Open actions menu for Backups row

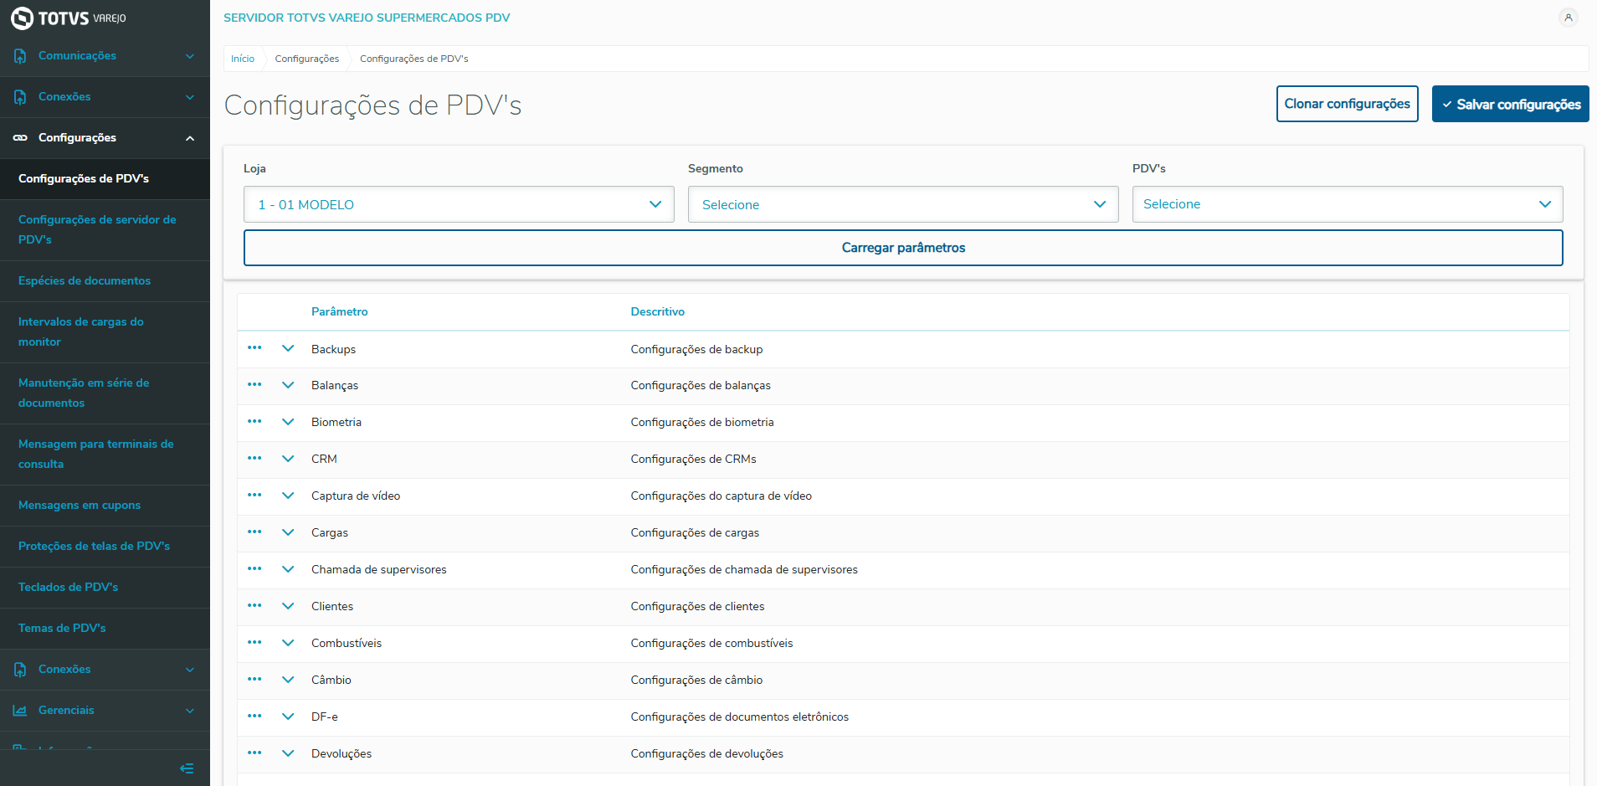tap(254, 348)
